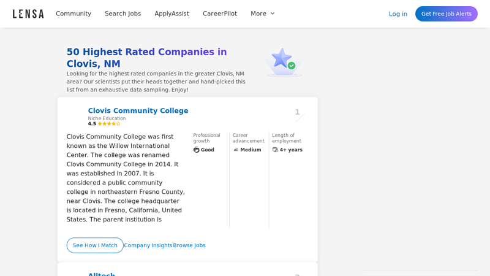The image size is (490, 276).
Task: Go to Search Jobs
Action: tap(123, 13)
